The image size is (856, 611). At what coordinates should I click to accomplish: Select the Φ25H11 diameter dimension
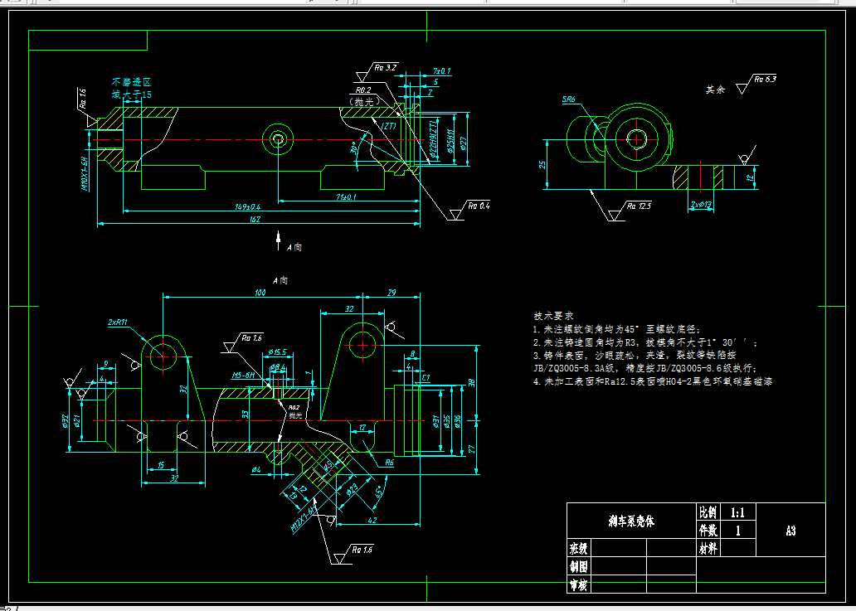click(x=451, y=141)
